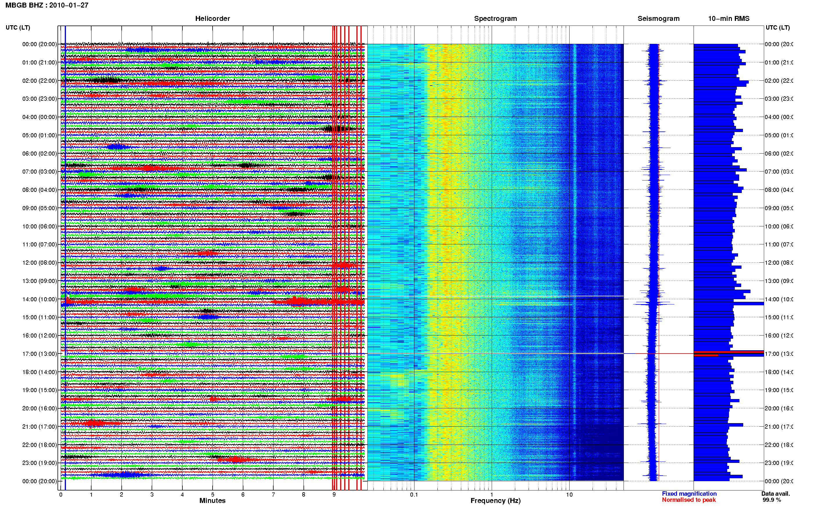Click tick label 2 on Minutes axis
Viewport: 826px width, 516px height.
[122, 495]
